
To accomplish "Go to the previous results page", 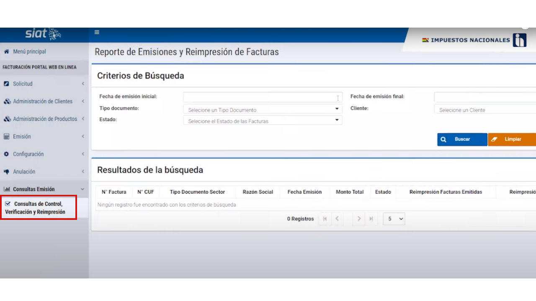I will [x=337, y=219].
